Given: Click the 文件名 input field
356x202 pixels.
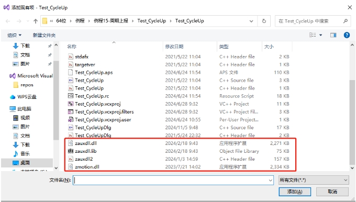Looking at the screenshot, I should 171,180.
